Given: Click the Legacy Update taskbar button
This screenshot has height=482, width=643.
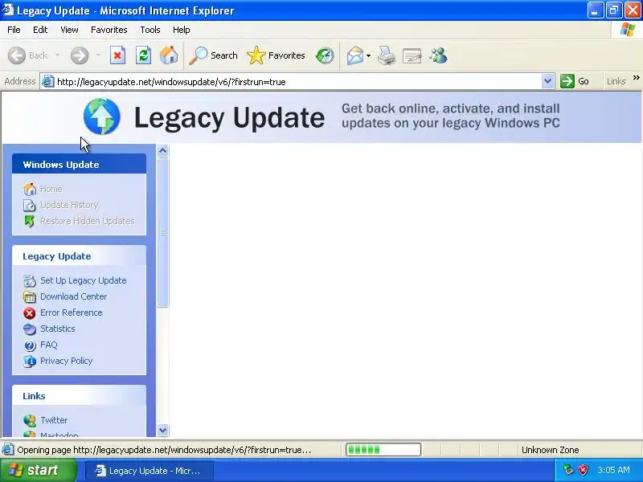Looking at the screenshot, I should coord(149,471).
